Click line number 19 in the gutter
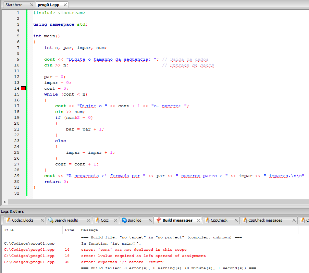 (x=16, y=117)
